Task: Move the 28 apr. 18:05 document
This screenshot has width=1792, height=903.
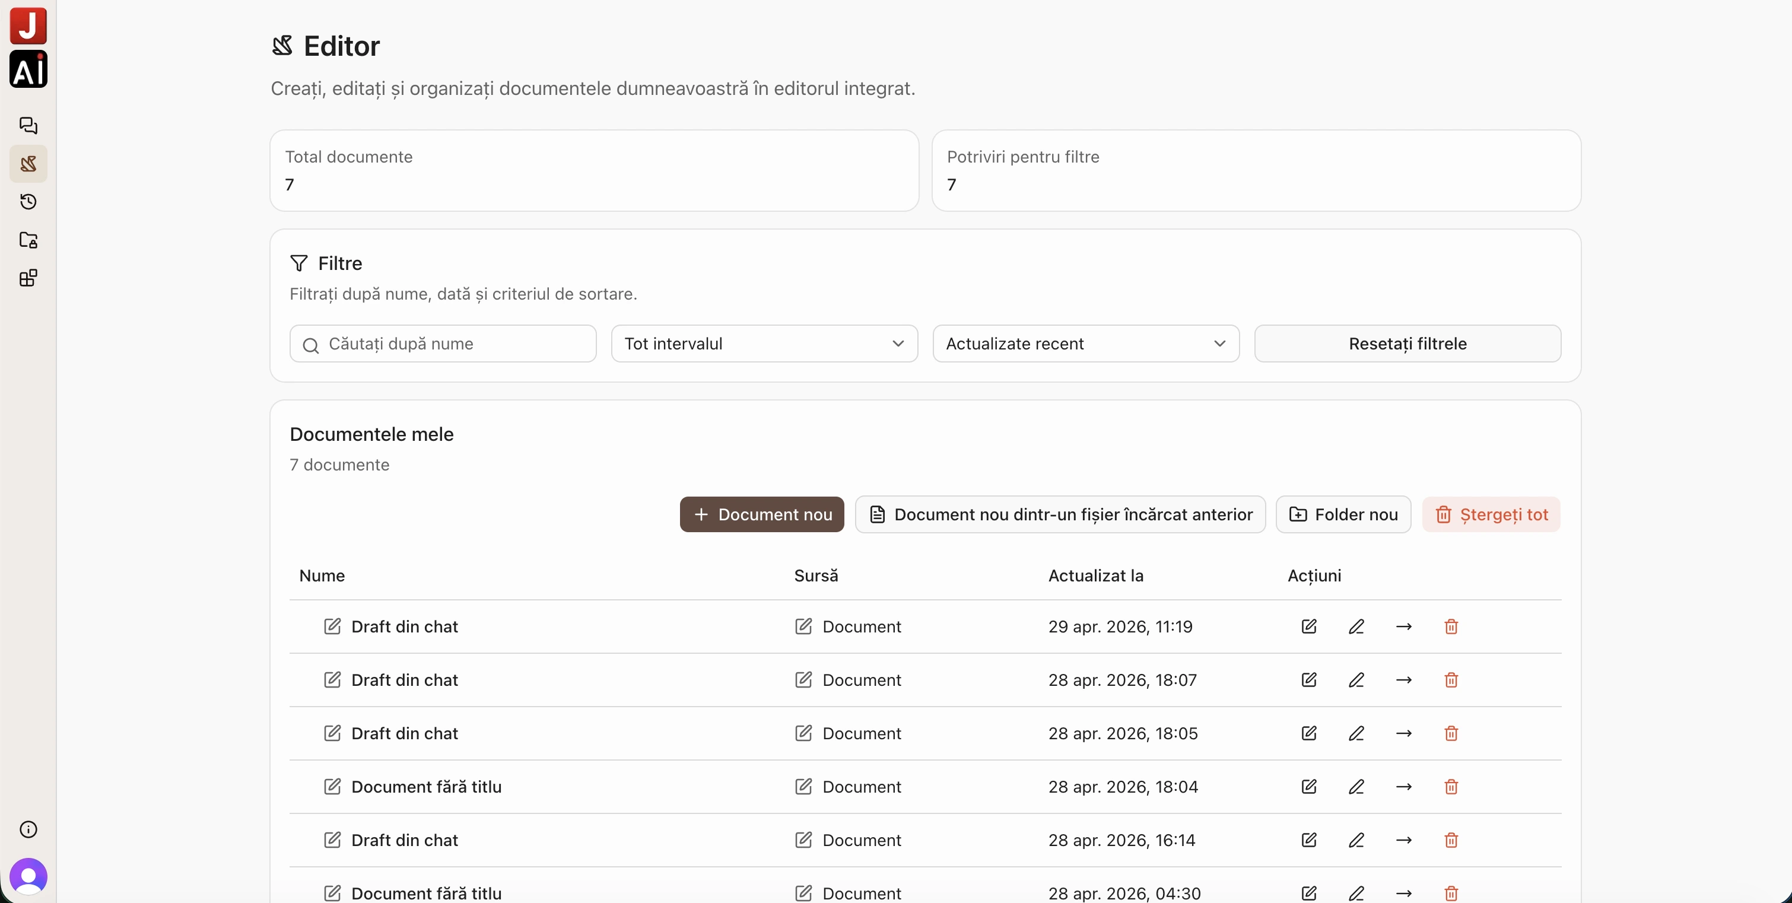Action: [x=1403, y=733]
